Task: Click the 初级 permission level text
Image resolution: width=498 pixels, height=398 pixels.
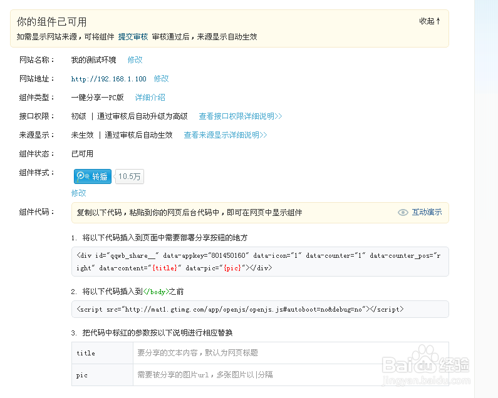Action: click(x=79, y=116)
